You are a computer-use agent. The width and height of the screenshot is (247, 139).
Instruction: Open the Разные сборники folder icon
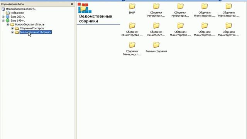[156, 45]
